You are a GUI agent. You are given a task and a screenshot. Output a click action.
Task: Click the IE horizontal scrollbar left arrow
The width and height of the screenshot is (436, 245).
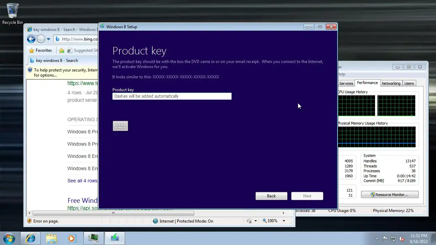tap(29, 213)
